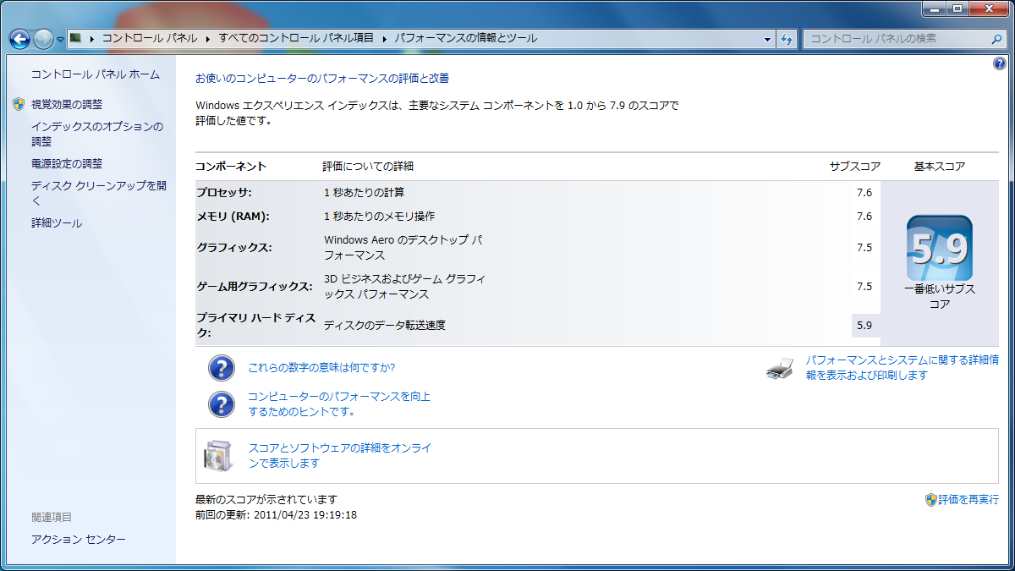Click 1 秒あたりのメモリ操作 description
The image size is (1015, 571).
tap(380, 216)
